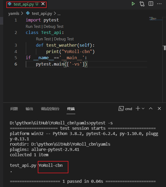Open the new terminal launch profile dropdown

coord(143,108)
